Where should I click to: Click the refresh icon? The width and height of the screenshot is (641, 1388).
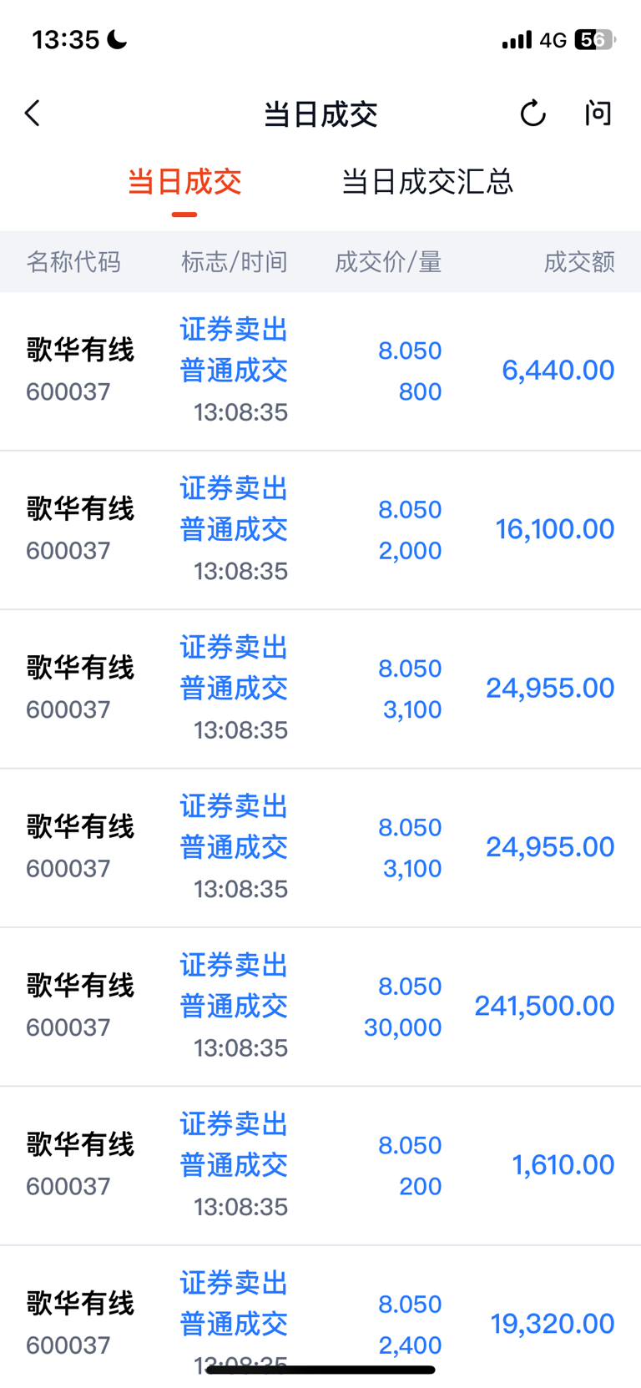(532, 114)
